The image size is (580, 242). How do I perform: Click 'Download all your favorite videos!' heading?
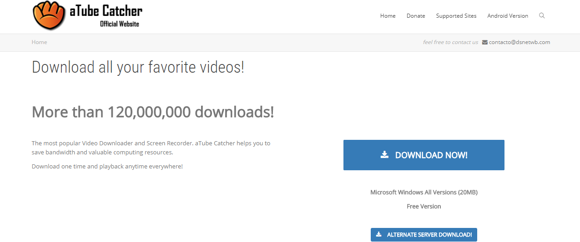[138, 67]
